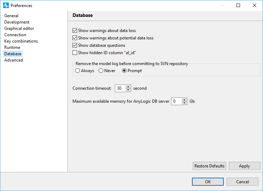Go to Advanced preferences section
Screen dimensions: 263x191
pos(13,60)
